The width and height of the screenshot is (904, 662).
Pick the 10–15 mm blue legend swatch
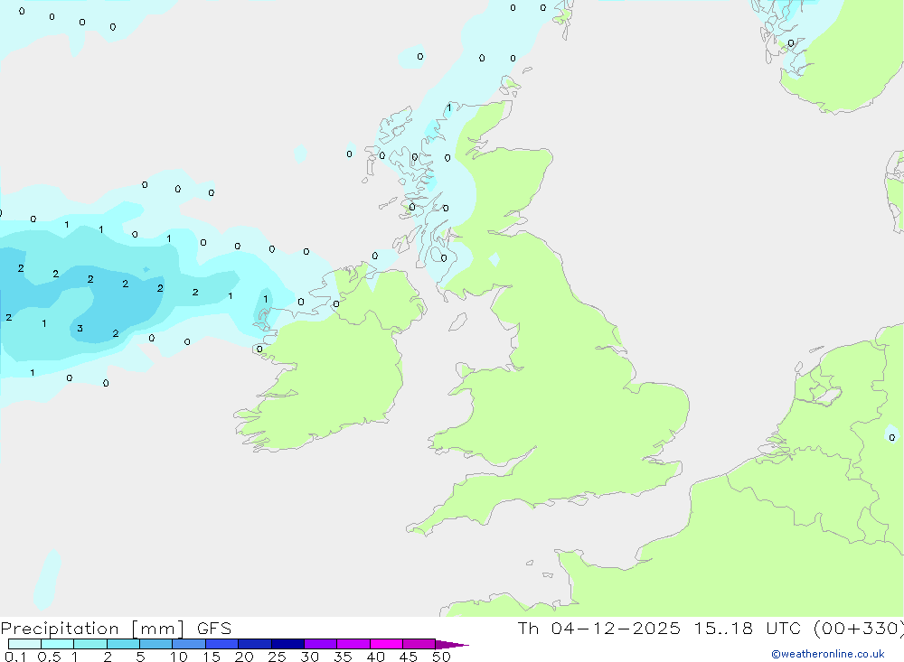coord(189,644)
